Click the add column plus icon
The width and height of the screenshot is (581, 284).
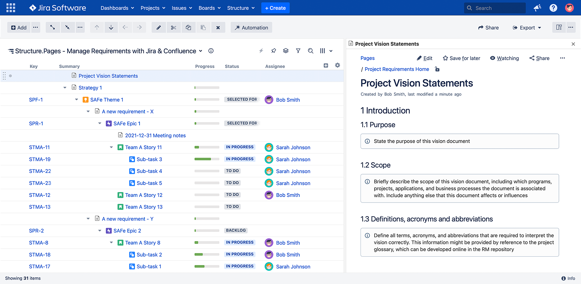326,65
